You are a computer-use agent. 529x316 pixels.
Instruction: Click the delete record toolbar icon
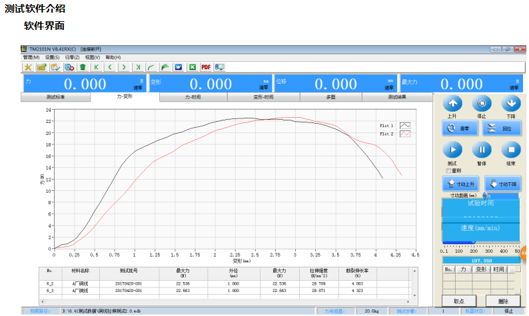69,67
